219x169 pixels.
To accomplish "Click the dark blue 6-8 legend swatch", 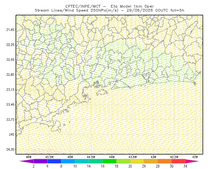I will coord(54,161).
